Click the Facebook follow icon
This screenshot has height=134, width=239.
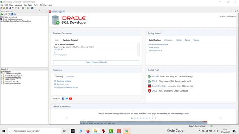click(x=63, y=98)
